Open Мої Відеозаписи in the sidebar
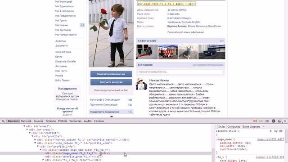The width and height of the screenshot is (288, 162). [64, 6]
